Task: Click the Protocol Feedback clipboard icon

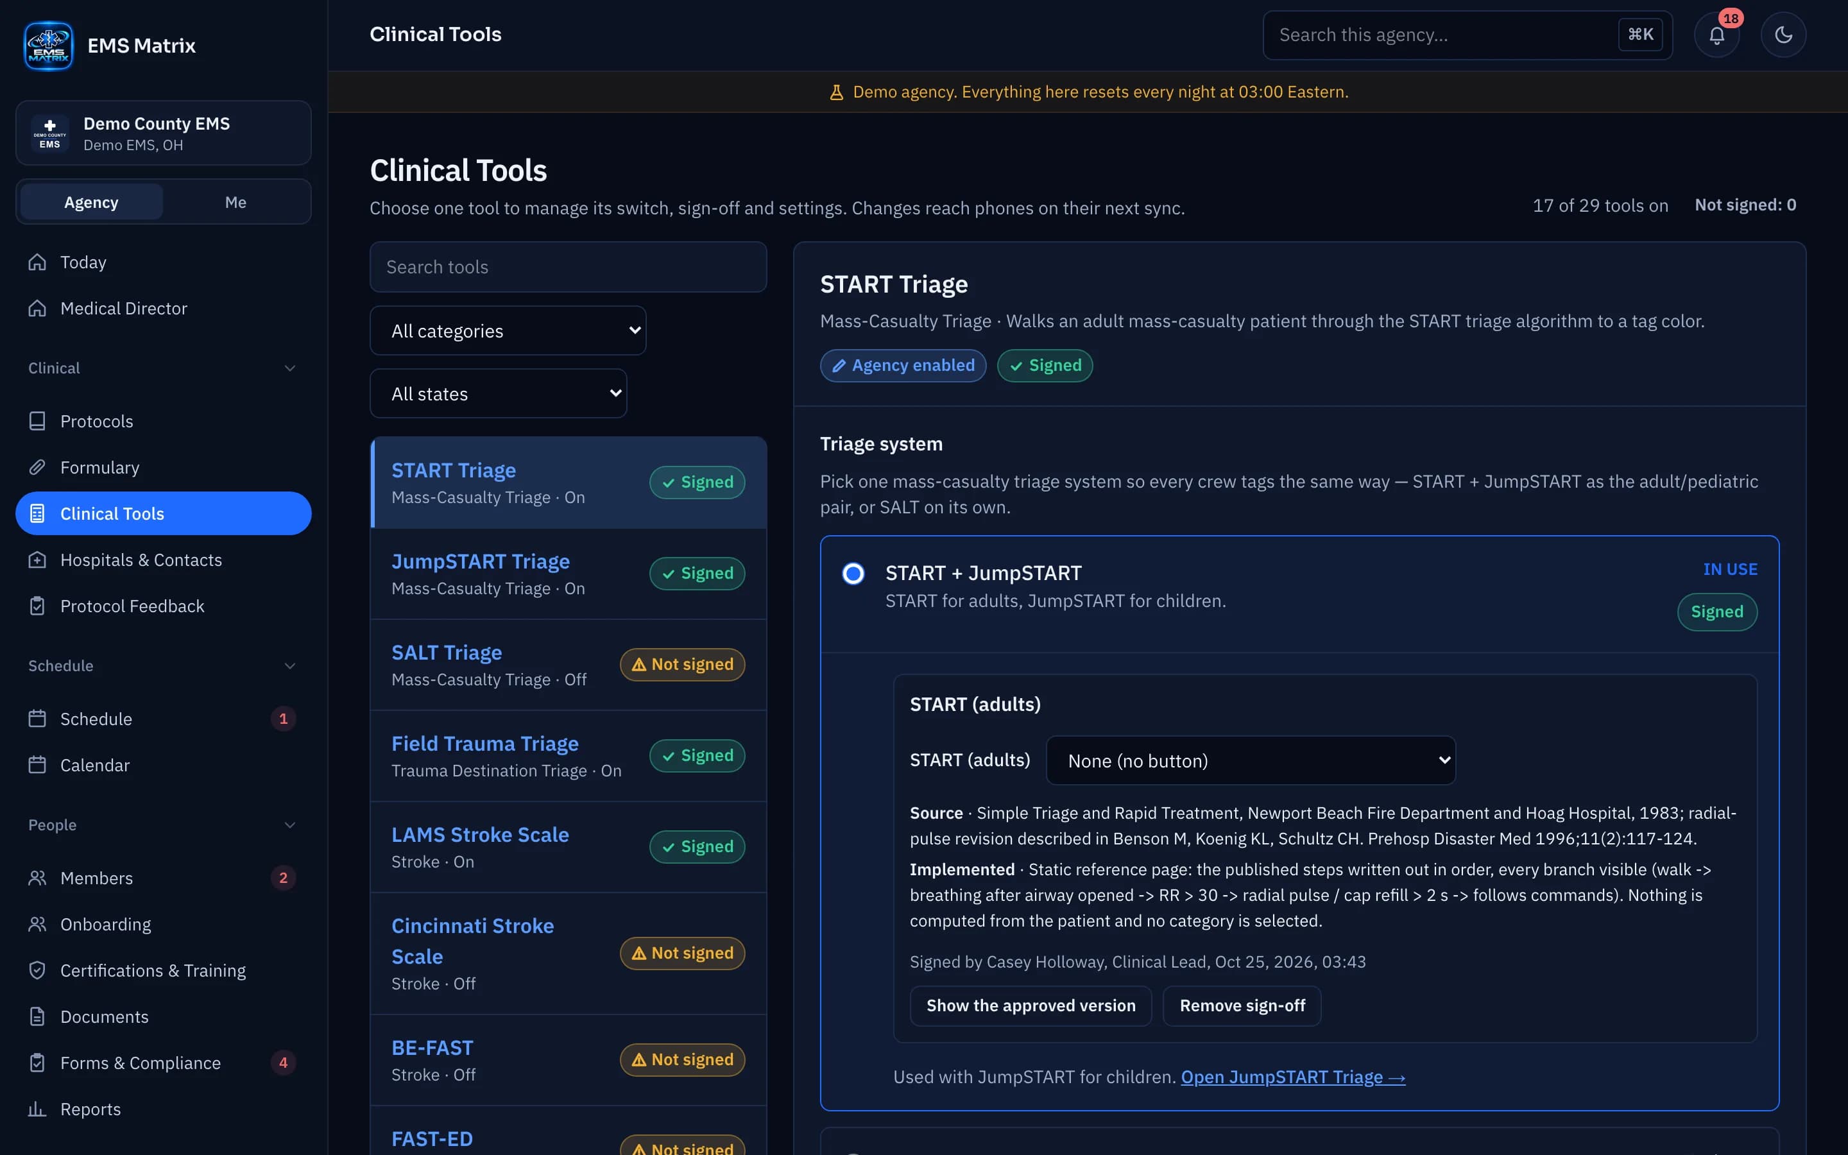Action: coord(37,606)
